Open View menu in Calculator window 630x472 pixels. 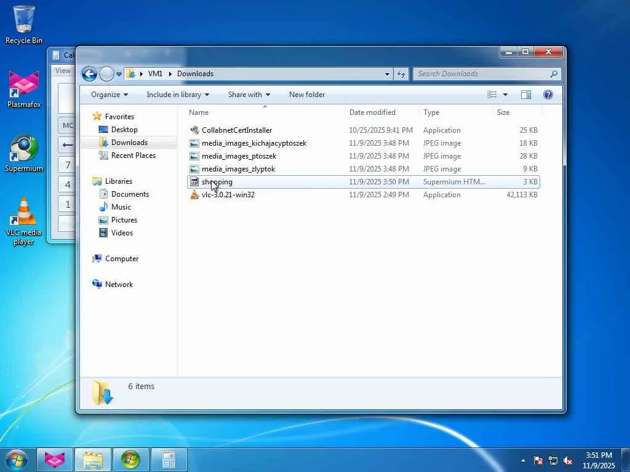click(x=63, y=71)
